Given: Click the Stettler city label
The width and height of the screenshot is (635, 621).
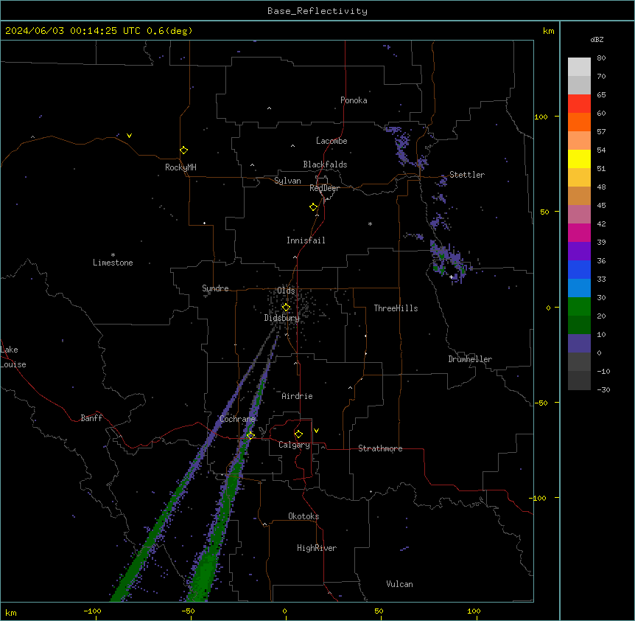Looking at the screenshot, I should tap(467, 175).
